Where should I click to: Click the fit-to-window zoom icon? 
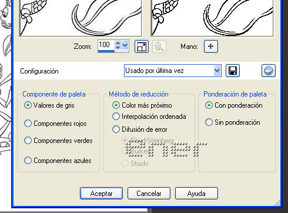tap(142, 46)
